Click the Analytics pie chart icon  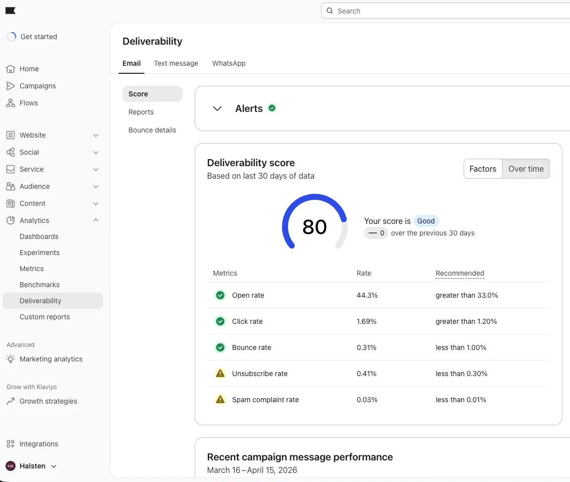[11, 220]
